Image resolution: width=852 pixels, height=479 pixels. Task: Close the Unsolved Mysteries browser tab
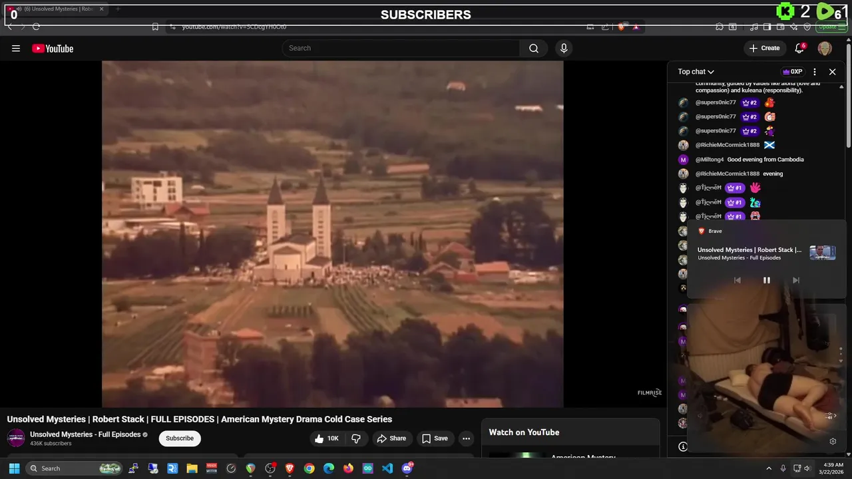[102, 9]
